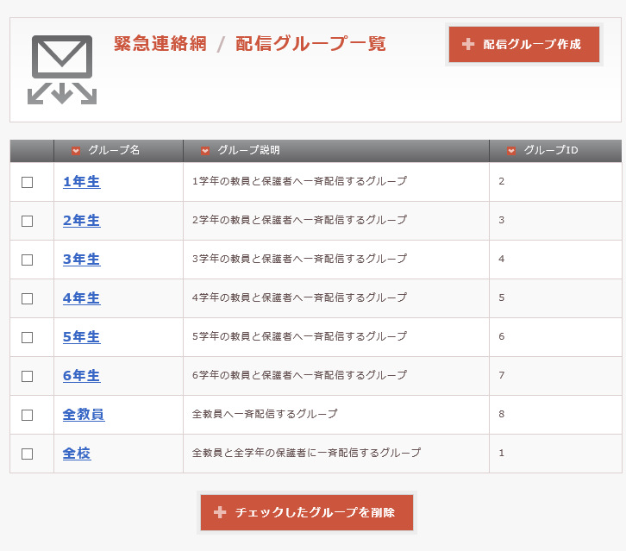Viewport: 626px width, 551px height.
Task: Open the 6年生 group link
Action: [x=81, y=376]
